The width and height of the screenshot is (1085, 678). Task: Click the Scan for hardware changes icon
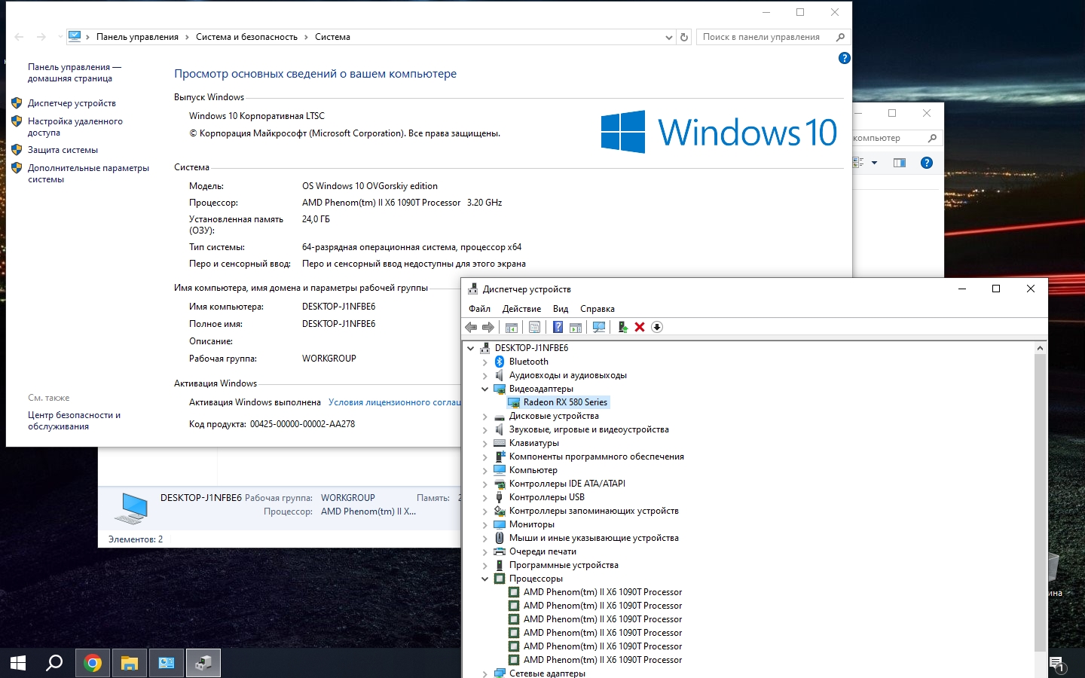click(x=599, y=327)
